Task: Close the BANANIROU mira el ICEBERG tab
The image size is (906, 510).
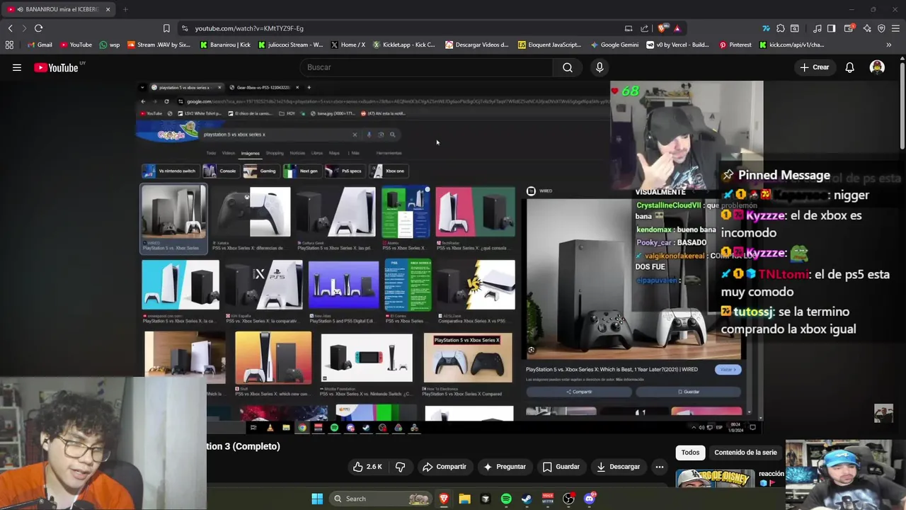Action: 108,9
